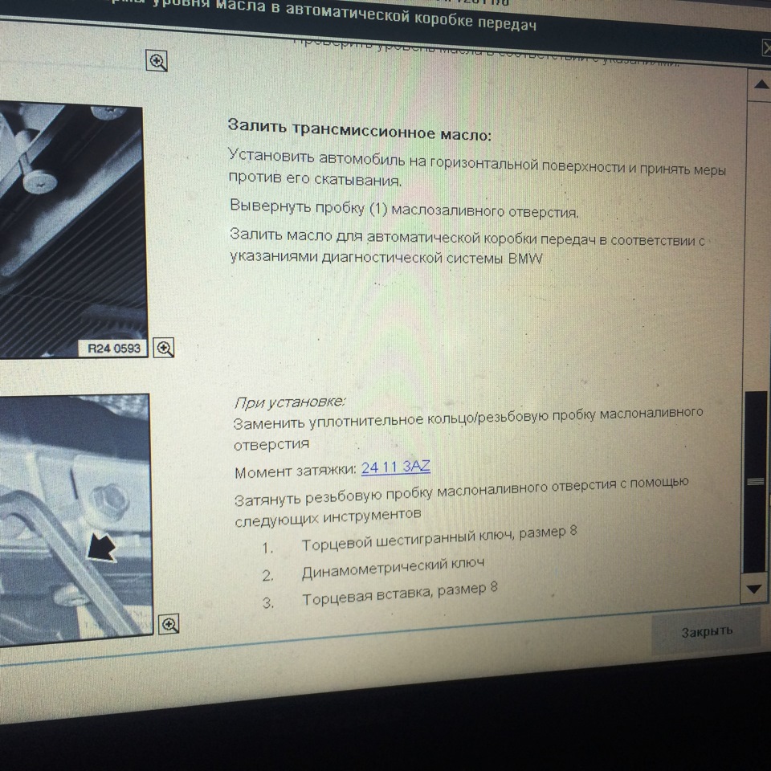Click the text 'указаниями диагностической системы BMW'

386,257
